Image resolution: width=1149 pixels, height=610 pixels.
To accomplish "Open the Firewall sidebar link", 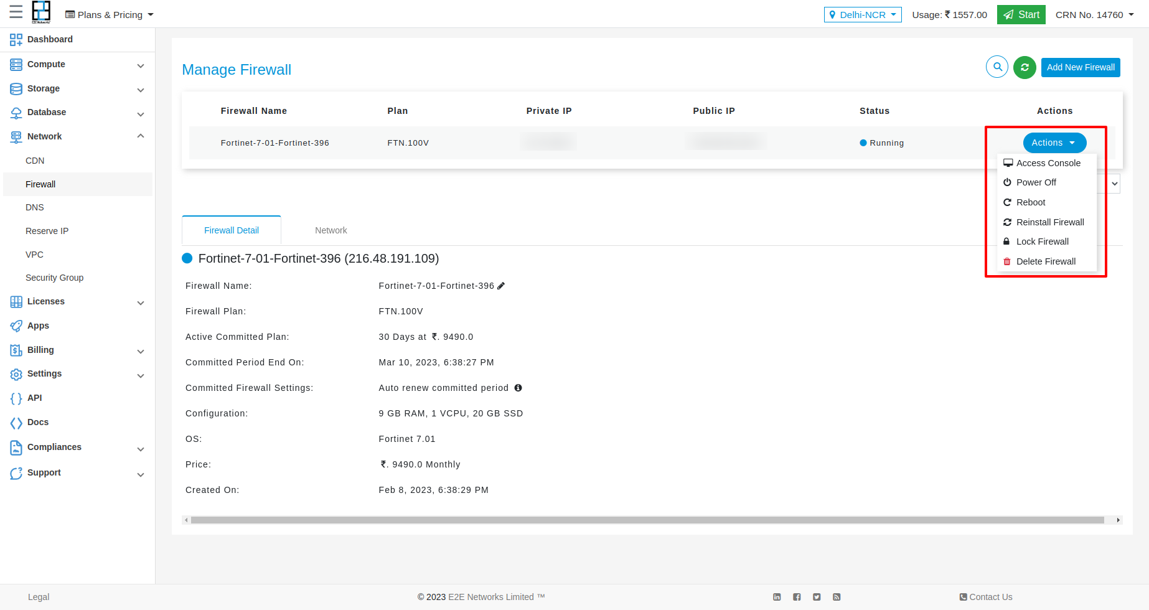I will click(78, 184).
